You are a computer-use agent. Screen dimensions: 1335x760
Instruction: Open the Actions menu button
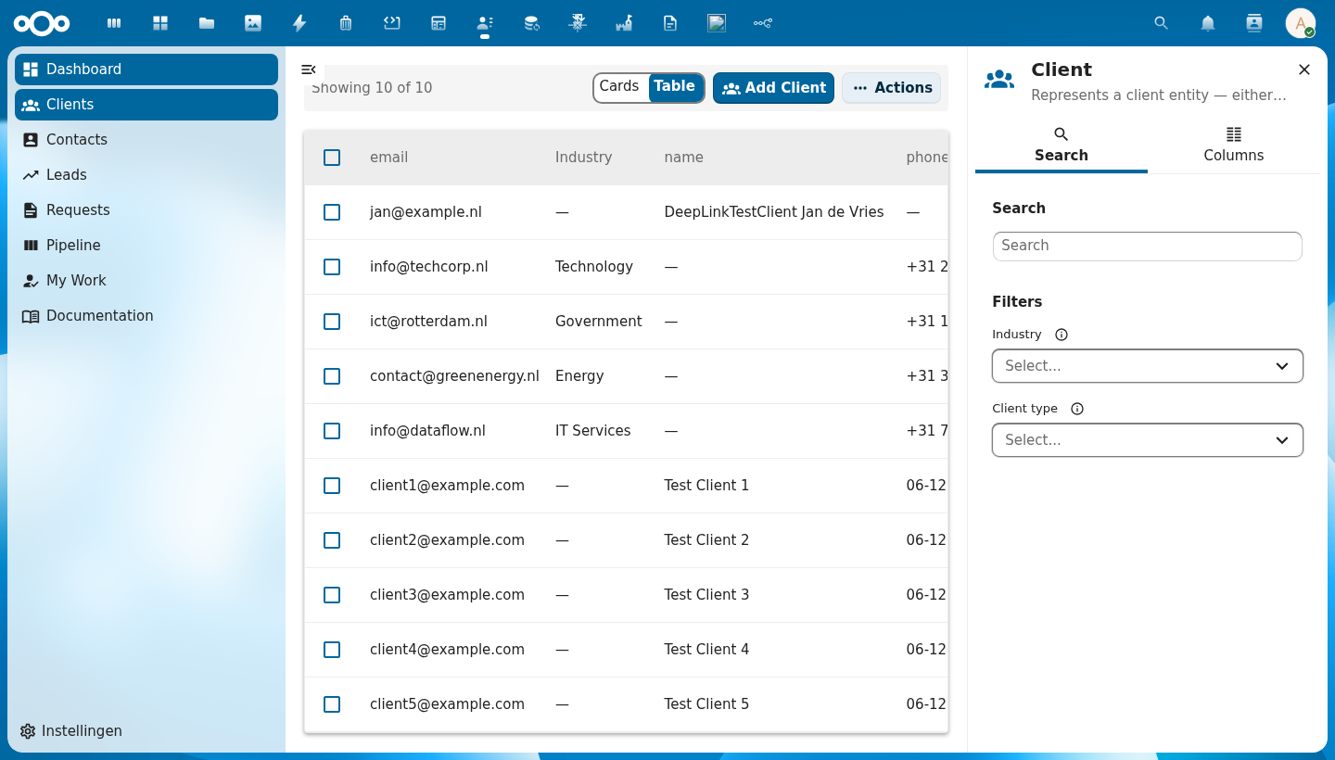point(891,88)
